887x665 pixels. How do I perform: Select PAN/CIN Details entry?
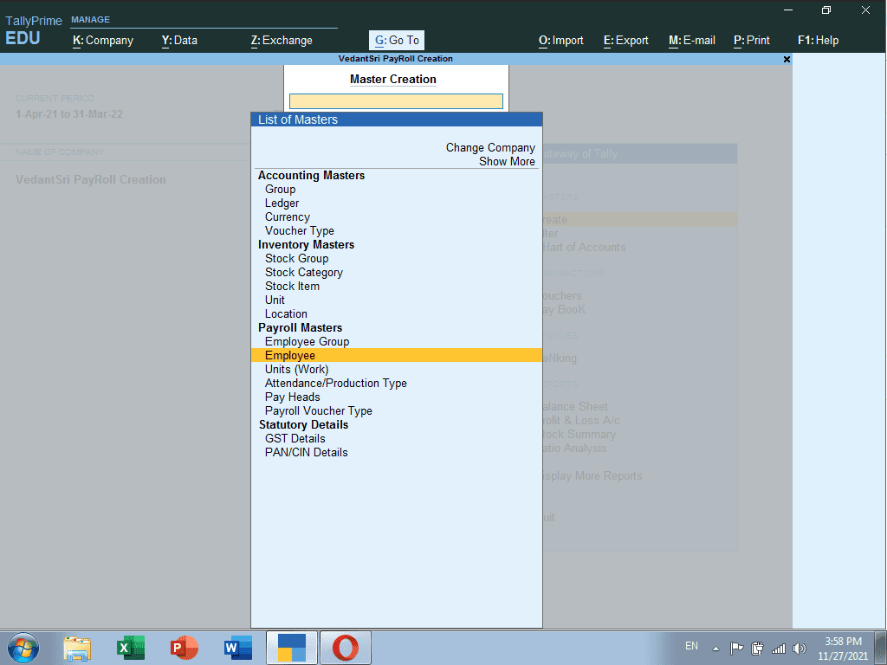coord(306,452)
